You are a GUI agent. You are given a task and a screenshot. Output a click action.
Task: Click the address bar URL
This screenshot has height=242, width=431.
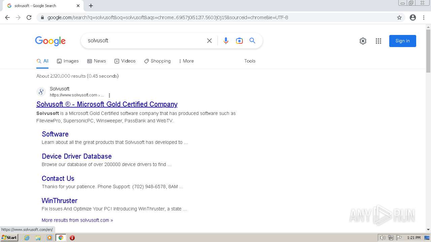168,17
